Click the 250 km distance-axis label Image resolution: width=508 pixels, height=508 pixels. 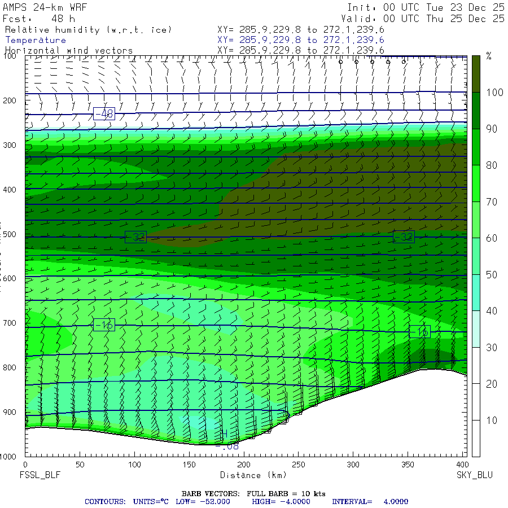tap(299, 465)
